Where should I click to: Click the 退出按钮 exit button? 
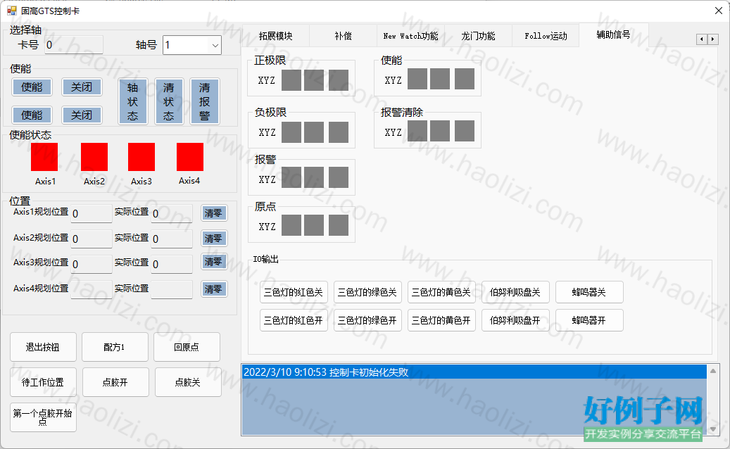(x=43, y=347)
